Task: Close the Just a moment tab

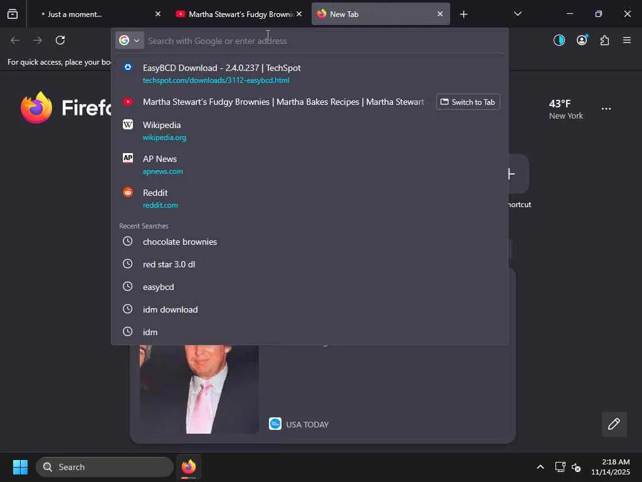Action: coord(158,14)
